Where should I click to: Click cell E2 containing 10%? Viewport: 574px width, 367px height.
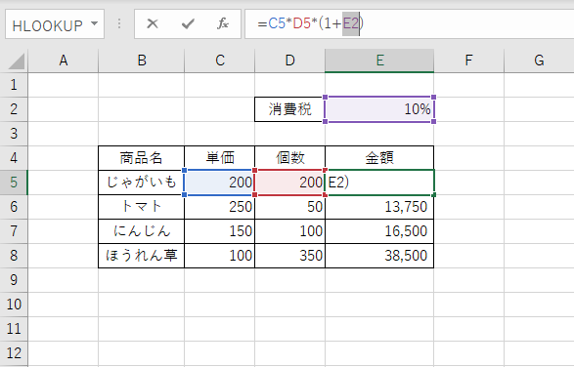pyautogui.click(x=379, y=109)
